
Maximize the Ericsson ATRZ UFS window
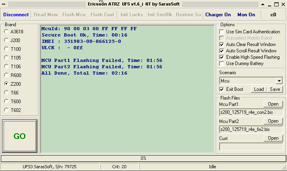276,4
